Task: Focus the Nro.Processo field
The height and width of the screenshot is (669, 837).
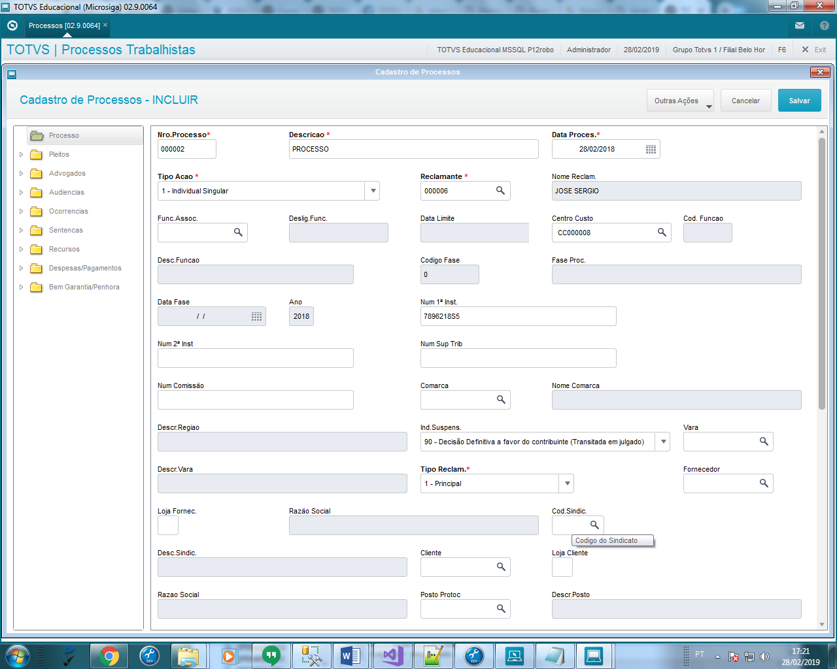Action: coord(187,149)
